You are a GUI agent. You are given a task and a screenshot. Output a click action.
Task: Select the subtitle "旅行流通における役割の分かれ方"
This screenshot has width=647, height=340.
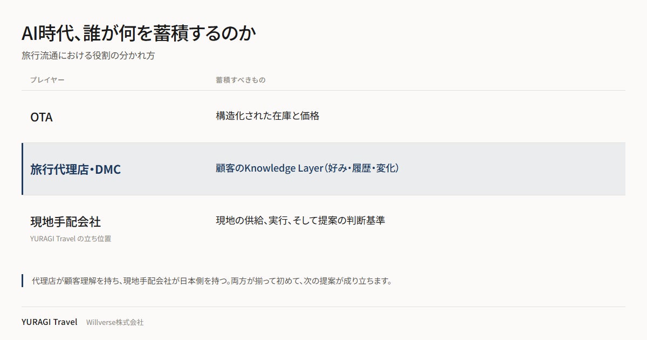tap(88, 56)
